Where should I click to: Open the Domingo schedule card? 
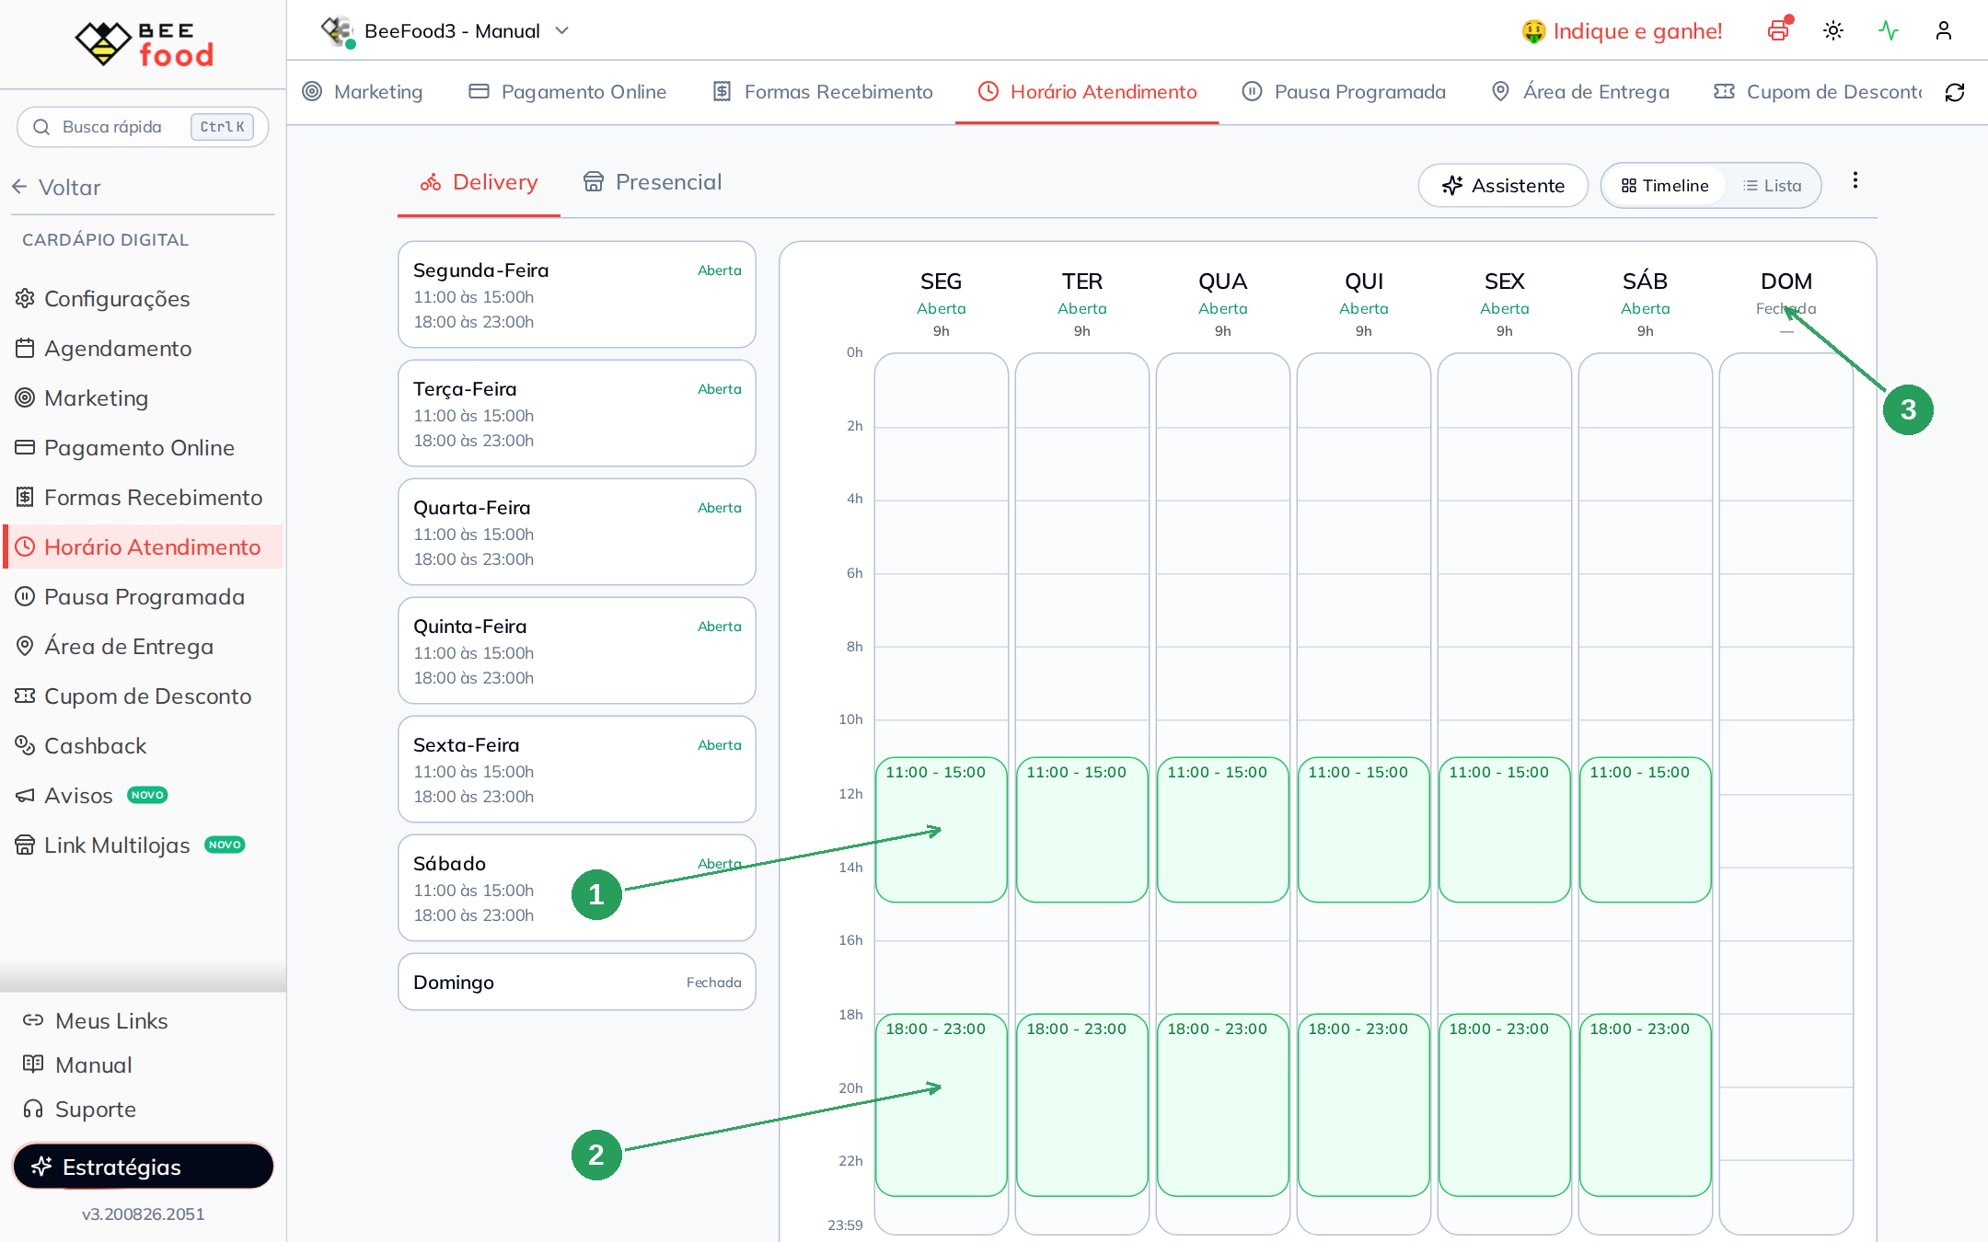tap(577, 982)
